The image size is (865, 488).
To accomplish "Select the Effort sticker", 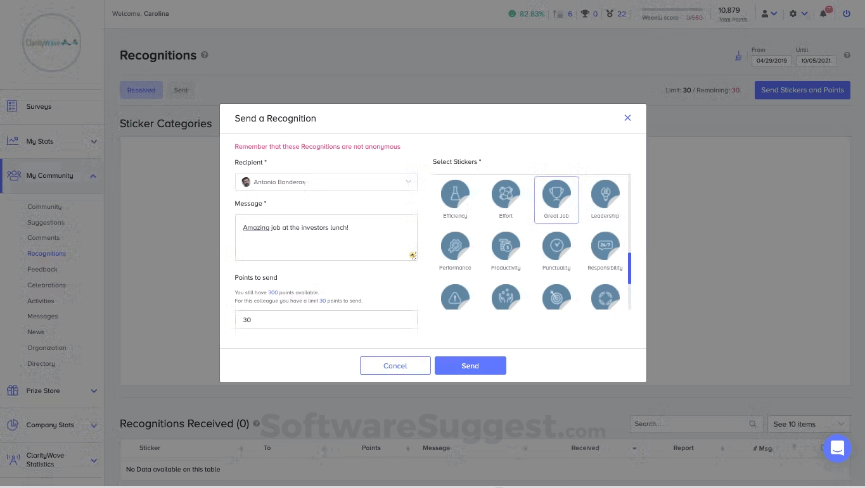I will tap(506, 194).
